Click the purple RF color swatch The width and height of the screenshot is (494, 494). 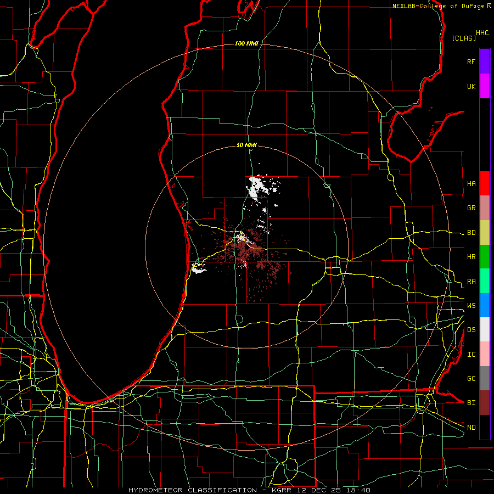tap(485, 61)
